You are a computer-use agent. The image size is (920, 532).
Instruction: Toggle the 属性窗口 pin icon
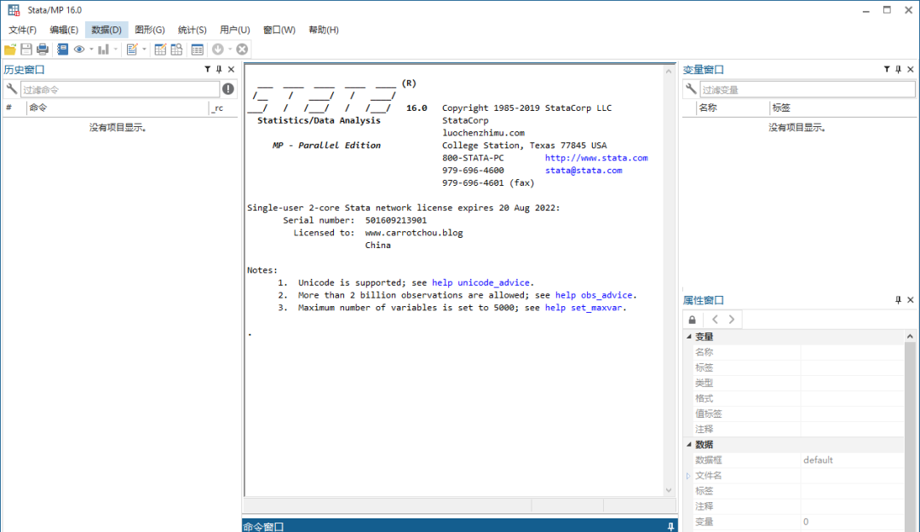point(899,300)
